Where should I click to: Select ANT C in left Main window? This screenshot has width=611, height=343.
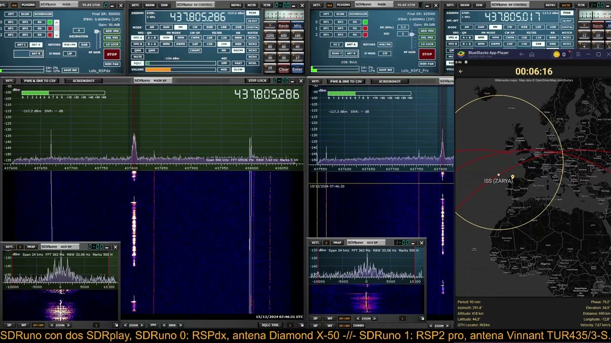pos(21,45)
